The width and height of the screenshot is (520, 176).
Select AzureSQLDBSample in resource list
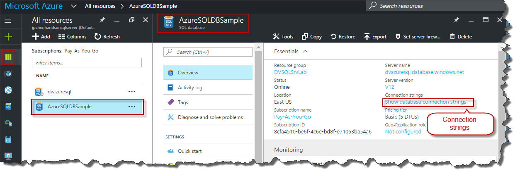87,107
